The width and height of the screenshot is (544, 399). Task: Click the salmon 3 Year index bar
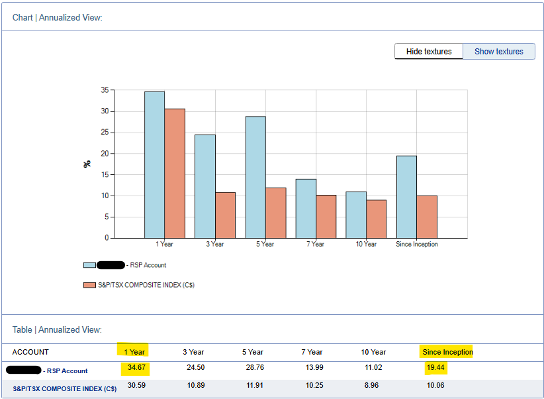(226, 215)
